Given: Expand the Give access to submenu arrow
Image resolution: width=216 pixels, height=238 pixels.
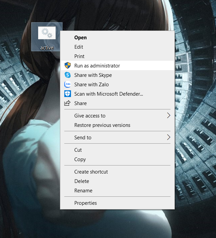Looking at the screenshot, I should click(168, 115).
